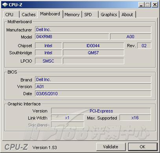Switch to the SPD tab
160x153 pixels.
[90, 15]
